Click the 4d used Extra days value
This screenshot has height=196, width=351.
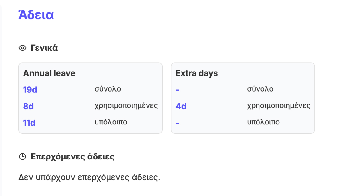point(181,106)
